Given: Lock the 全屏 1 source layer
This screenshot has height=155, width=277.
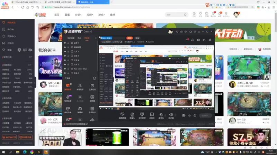Looking at the screenshot, I should pos(68,43).
